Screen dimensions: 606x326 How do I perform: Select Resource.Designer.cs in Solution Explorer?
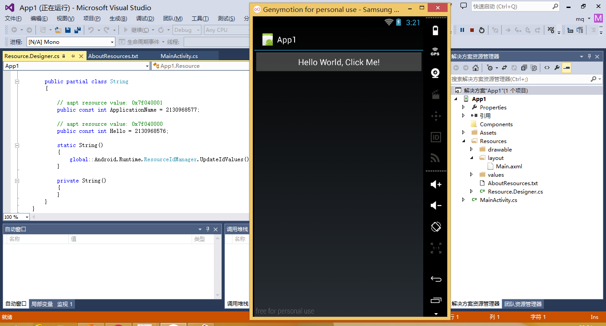[x=515, y=191]
